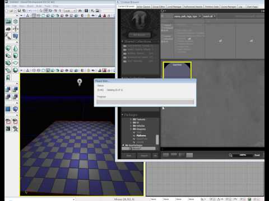Image resolution: width=269 pixels, height=201 pixels.
Task: Create a Card builder brush
Action: (8, 78)
